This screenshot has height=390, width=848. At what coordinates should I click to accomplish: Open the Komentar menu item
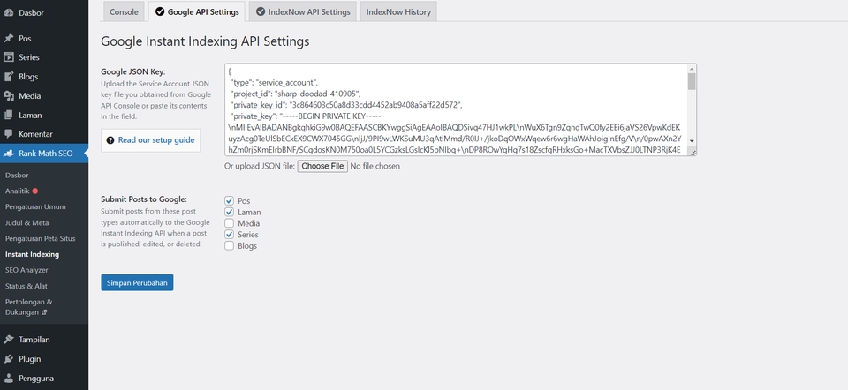44,134
